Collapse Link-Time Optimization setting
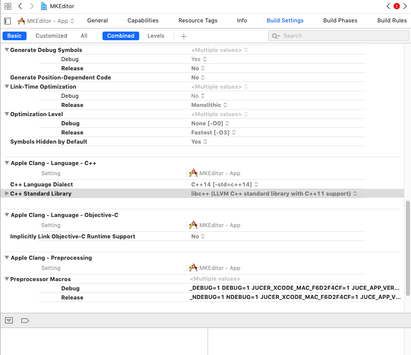This screenshot has height=355, width=411. coord(7,87)
